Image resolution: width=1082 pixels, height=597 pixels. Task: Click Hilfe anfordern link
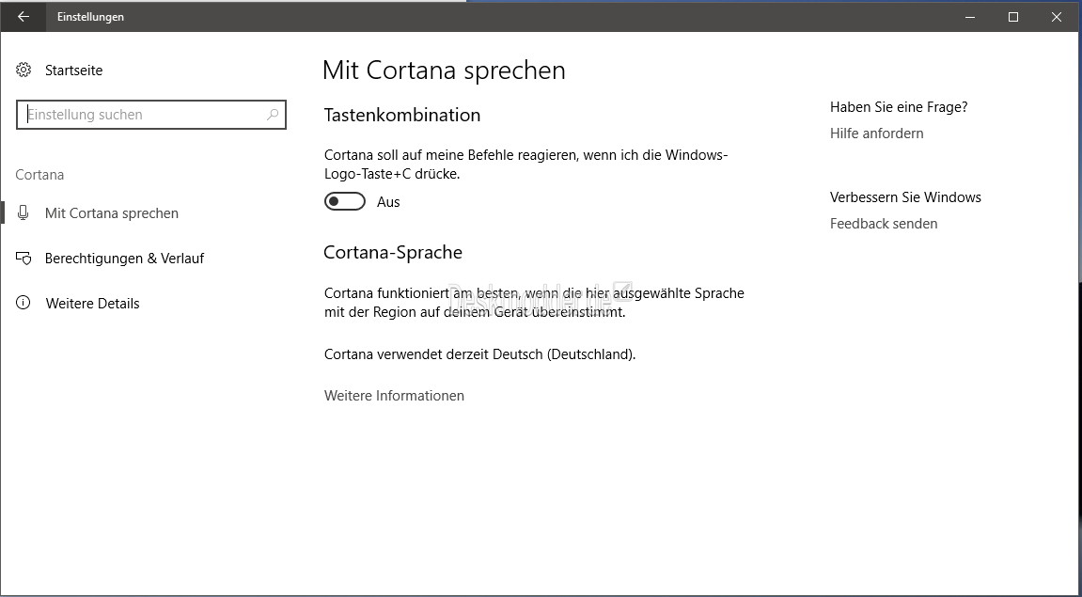pyautogui.click(x=876, y=134)
